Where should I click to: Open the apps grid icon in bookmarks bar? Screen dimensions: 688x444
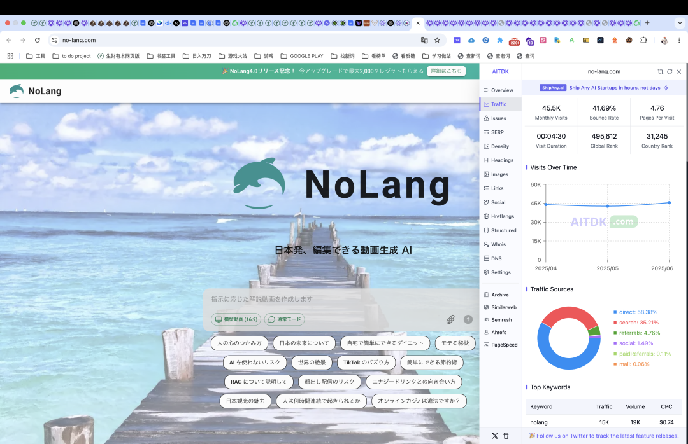(11, 56)
